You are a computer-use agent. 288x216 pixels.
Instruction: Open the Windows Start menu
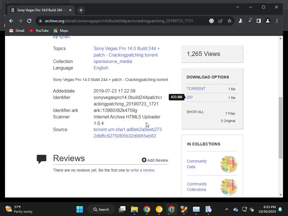[80, 209]
